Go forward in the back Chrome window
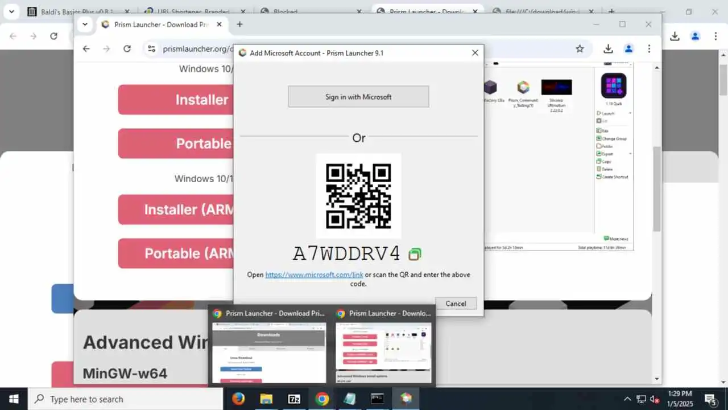 tap(33, 36)
